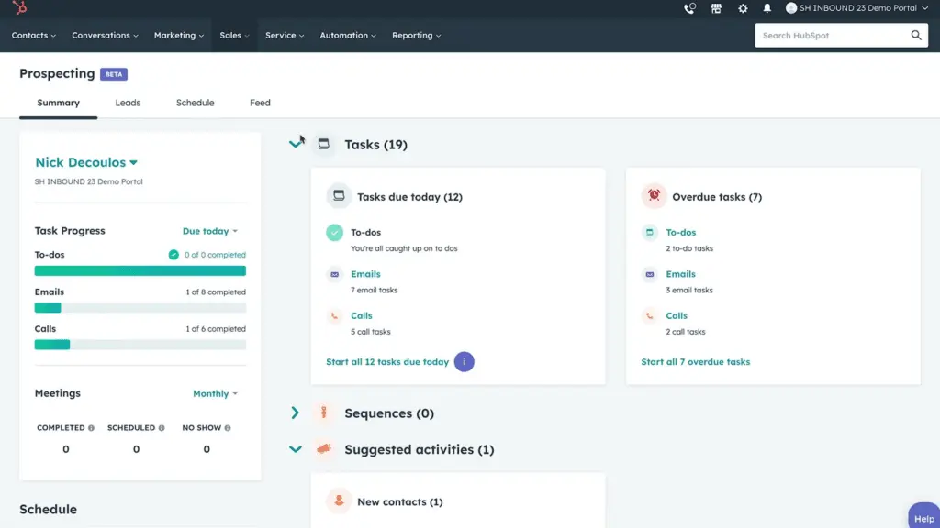This screenshot has width=940, height=528.
Task: Open the Reporting menu
Action: (x=416, y=36)
